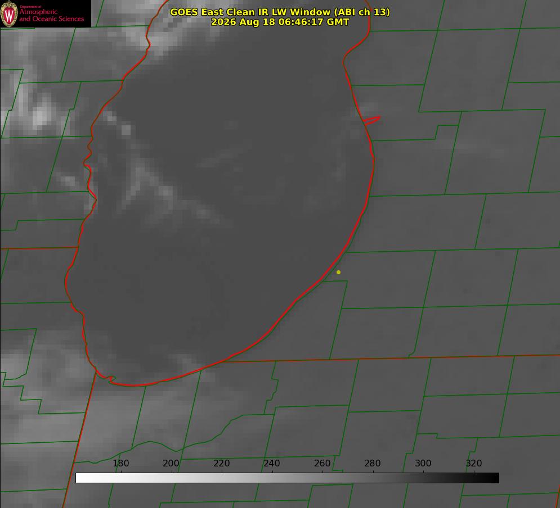Viewport: 560px width, 508px height.
Task: Choose the 320 label on the colorbar
Action: [474, 463]
